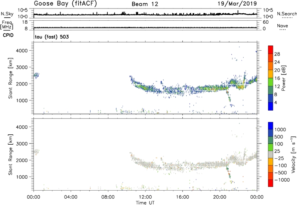Click the '500' velocity colorbar tick label
This screenshot has width=297, height=205.
pos(279,137)
